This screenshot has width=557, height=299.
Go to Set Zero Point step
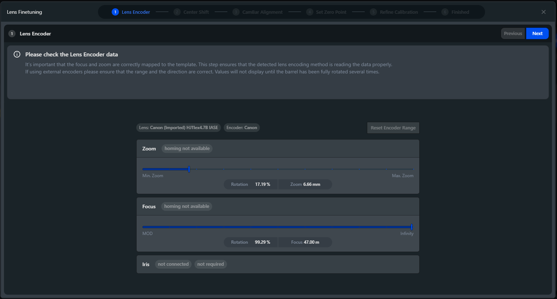pos(326,12)
